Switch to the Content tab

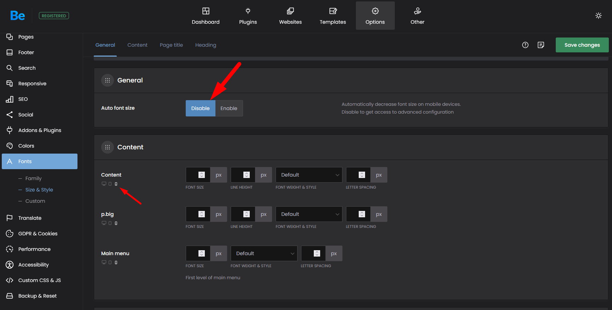coord(137,45)
